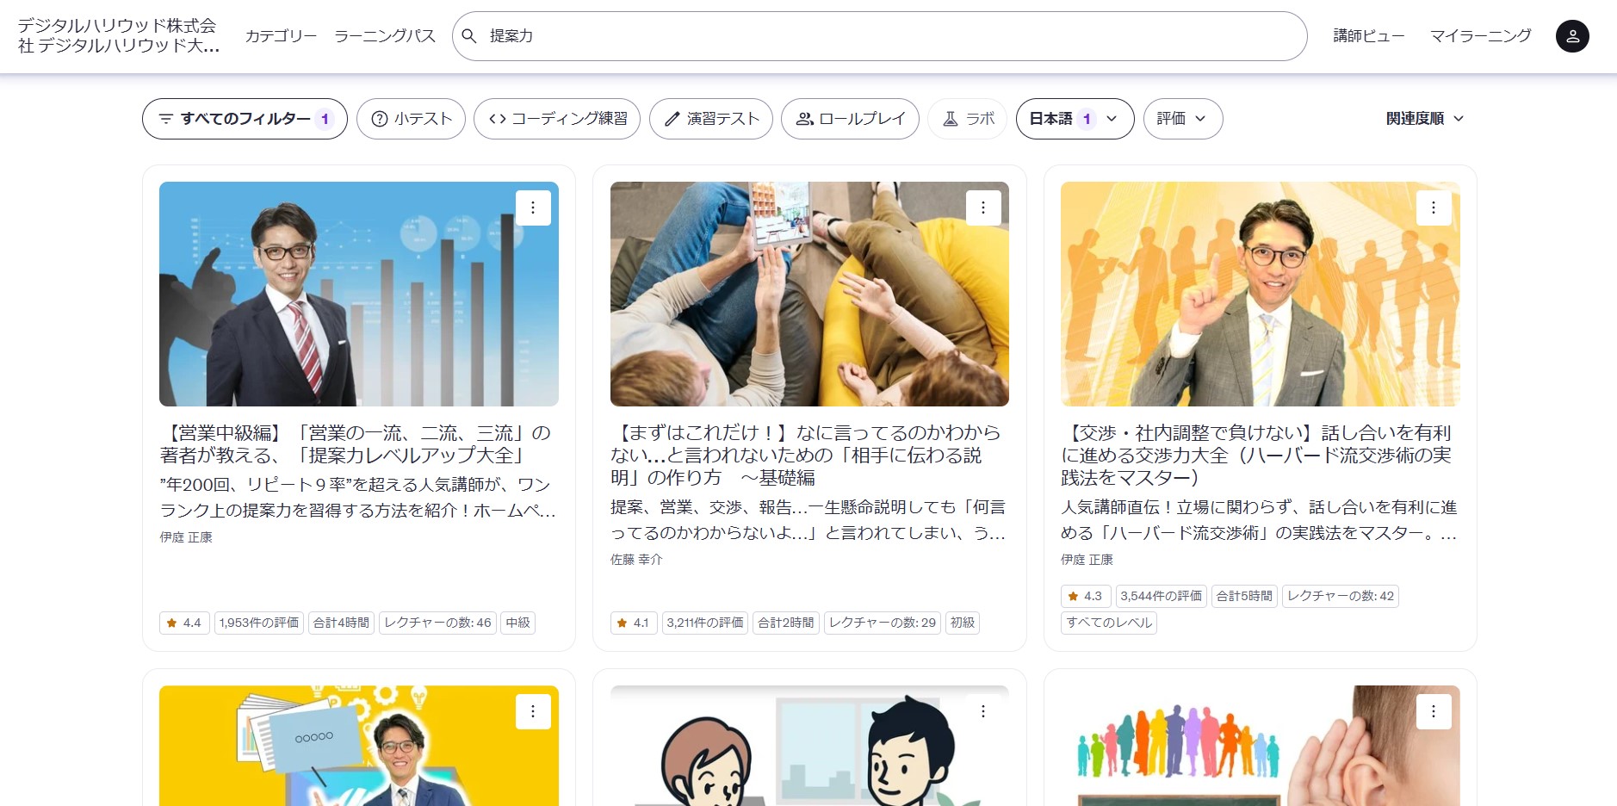Open the three-dot menu on 交渉・社内調整 course
The image size is (1617, 806).
tap(1433, 208)
